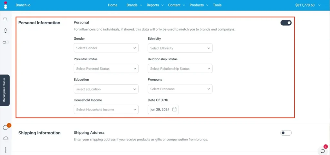Click the cloud icon in sidebar
The height and width of the screenshot is (155, 330).
tap(5, 138)
